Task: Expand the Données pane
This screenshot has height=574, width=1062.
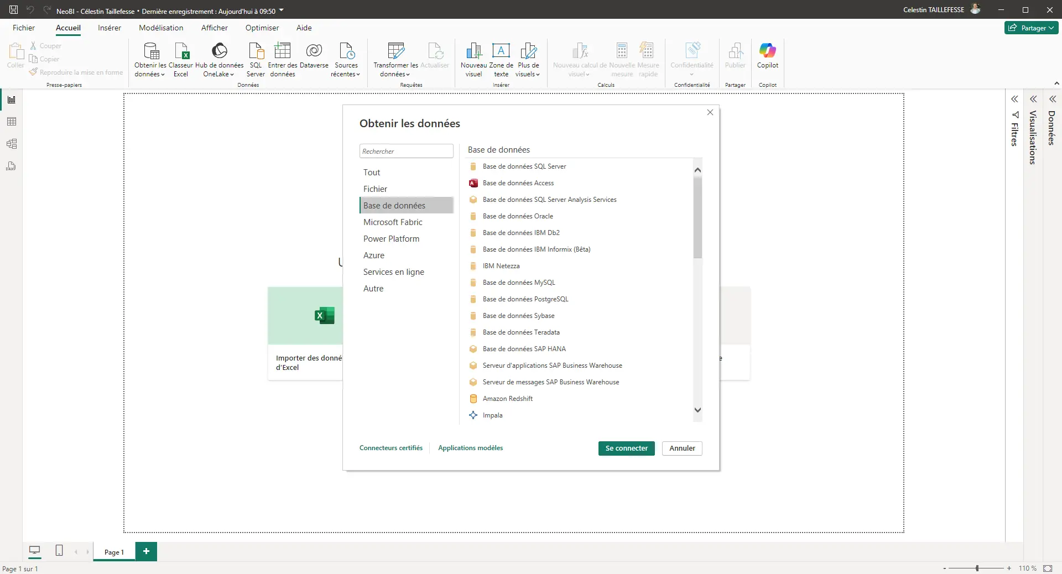Action: (1053, 99)
